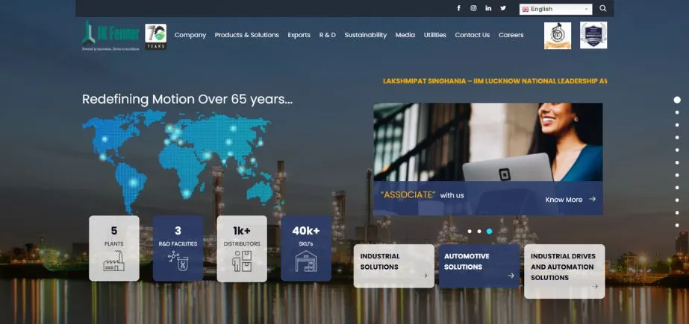Open the English language dropdown
This screenshot has width=689, height=324.
tap(555, 9)
